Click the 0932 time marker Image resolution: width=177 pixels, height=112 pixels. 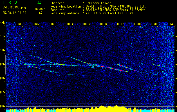36,24
